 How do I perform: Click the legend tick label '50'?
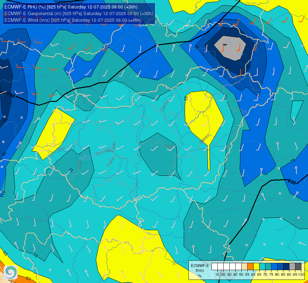pyautogui.click(x=241, y=275)
